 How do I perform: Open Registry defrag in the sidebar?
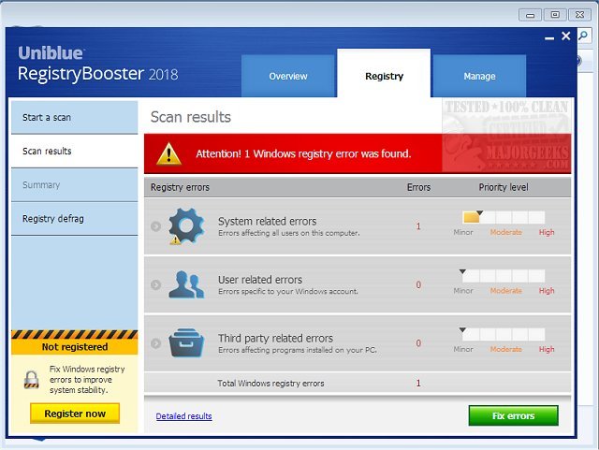75,219
